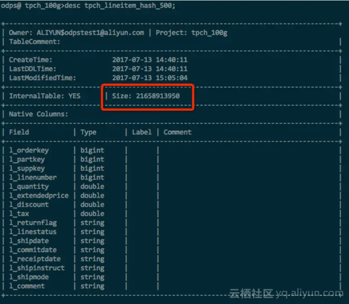Click the owner 'ALIYUN$odpstest1@aliyun.com'
349x304 pixels.
click(x=90, y=33)
